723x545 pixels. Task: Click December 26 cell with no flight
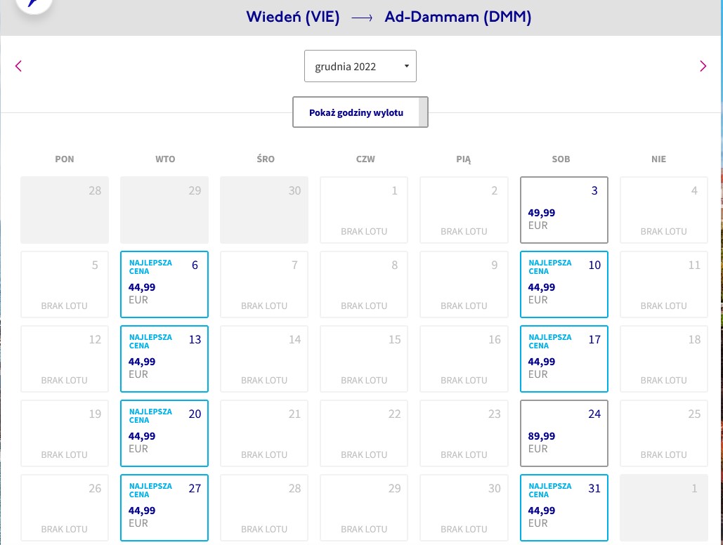pos(65,508)
